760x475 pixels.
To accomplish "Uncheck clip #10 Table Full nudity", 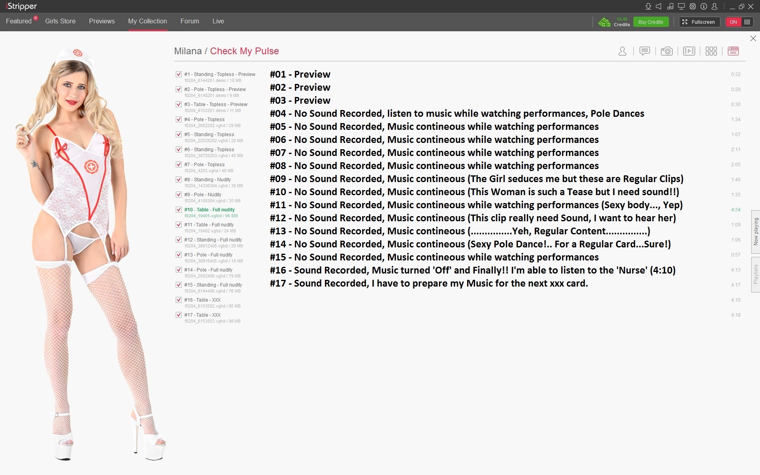I will pyautogui.click(x=179, y=210).
